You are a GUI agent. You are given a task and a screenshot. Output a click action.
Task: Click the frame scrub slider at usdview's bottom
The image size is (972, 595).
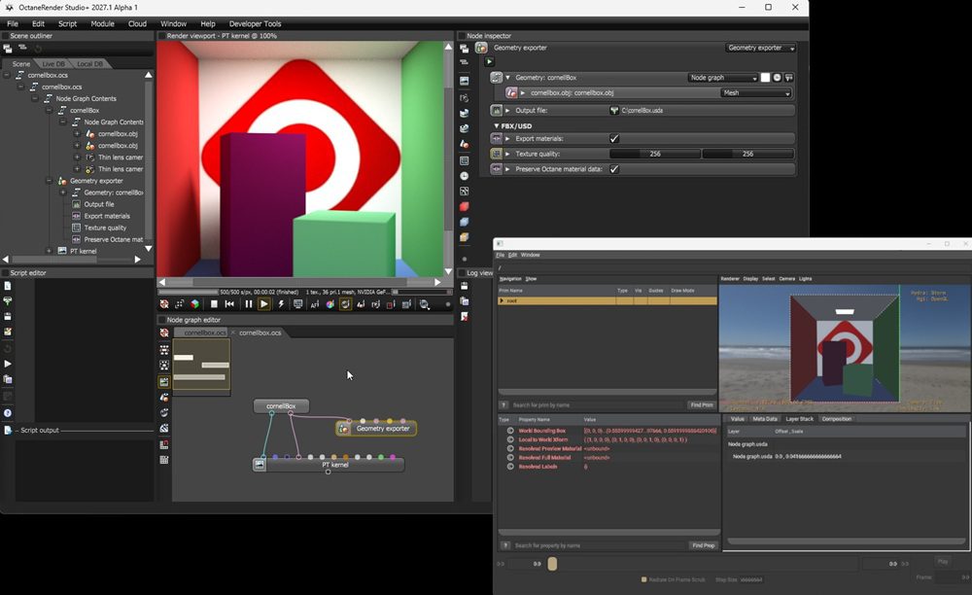551,565
